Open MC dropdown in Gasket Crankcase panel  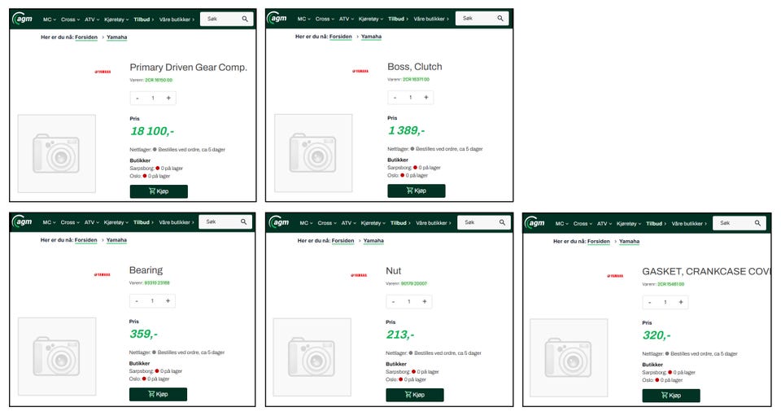click(562, 224)
